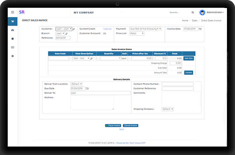Viewport: 235px width, 155px height.
Task: Click the search magnifier in top bar
Action: [x=193, y=12]
